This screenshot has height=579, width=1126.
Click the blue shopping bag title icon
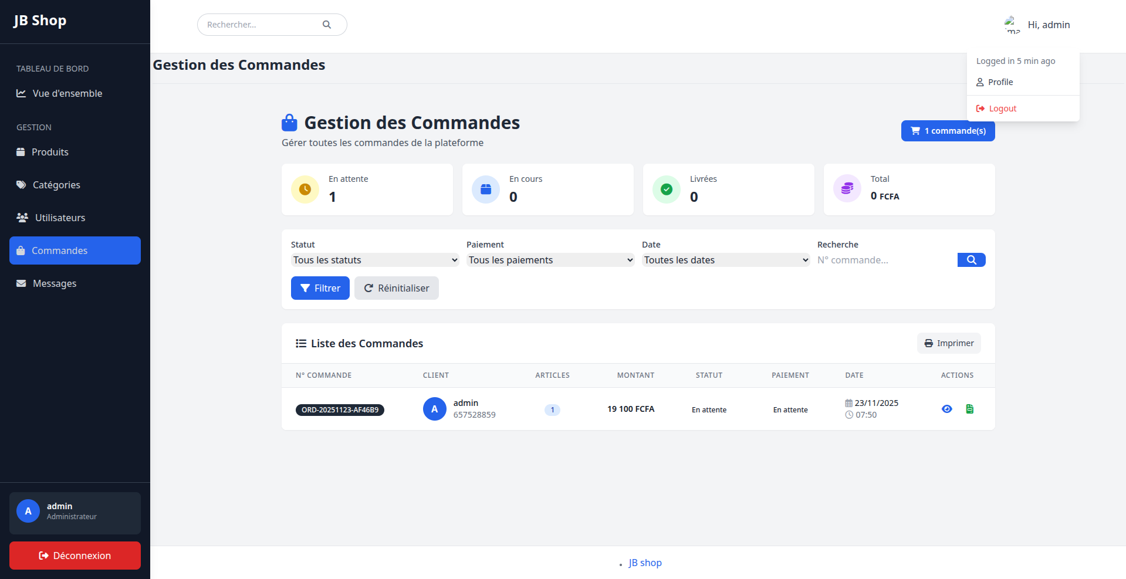tap(289, 123)
